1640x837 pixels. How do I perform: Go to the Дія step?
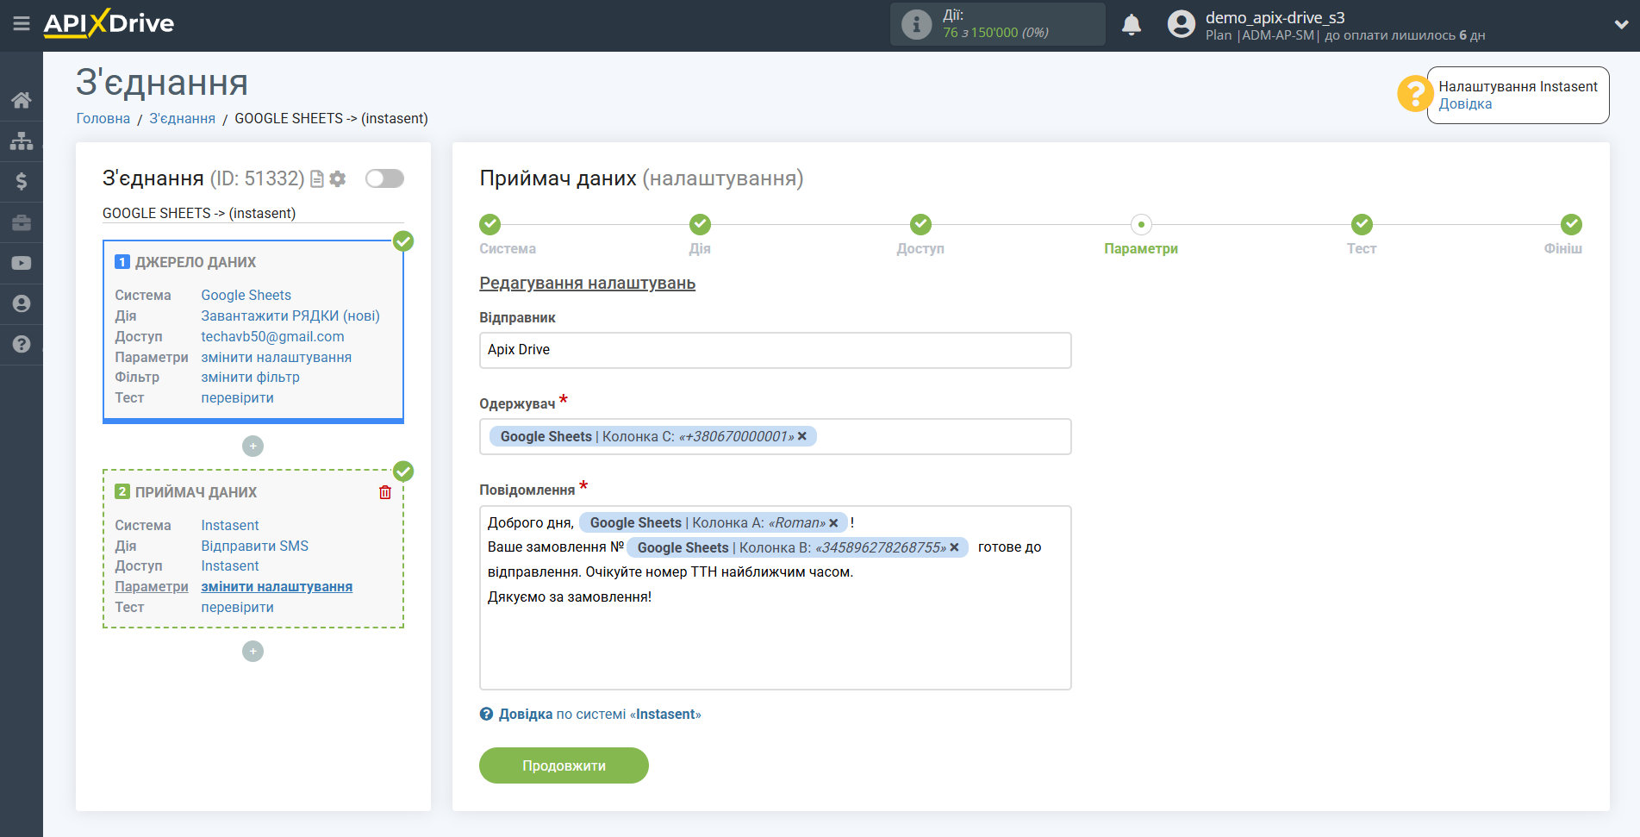(x=700, y=225)
